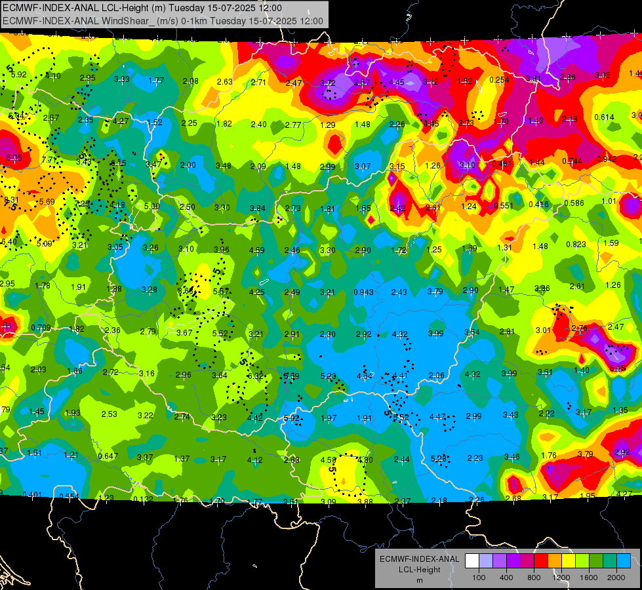The height and width of the screenshot is (590, 642).
Task: Click the wind shear value 5.02
Action: [292, 418]
